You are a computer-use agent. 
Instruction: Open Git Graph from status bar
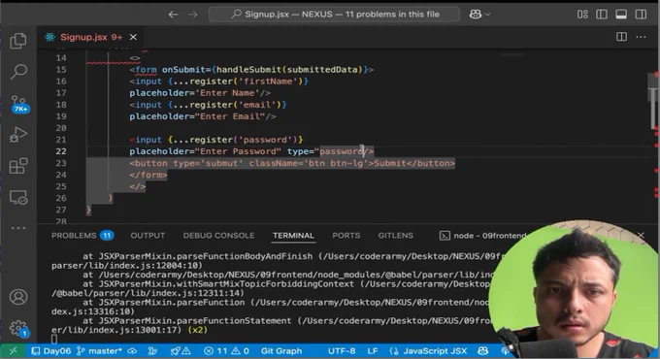(281, 350)
